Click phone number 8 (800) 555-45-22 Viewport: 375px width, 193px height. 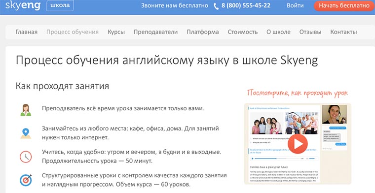point(246,5)
